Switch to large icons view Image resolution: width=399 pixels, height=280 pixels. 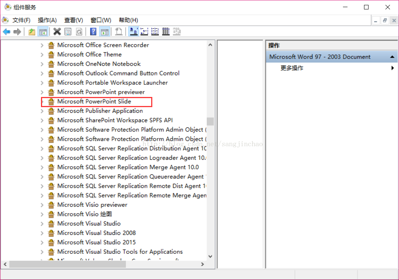coord(133,32)
